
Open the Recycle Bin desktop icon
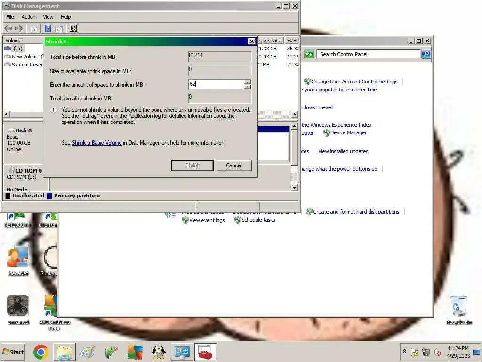458,310
